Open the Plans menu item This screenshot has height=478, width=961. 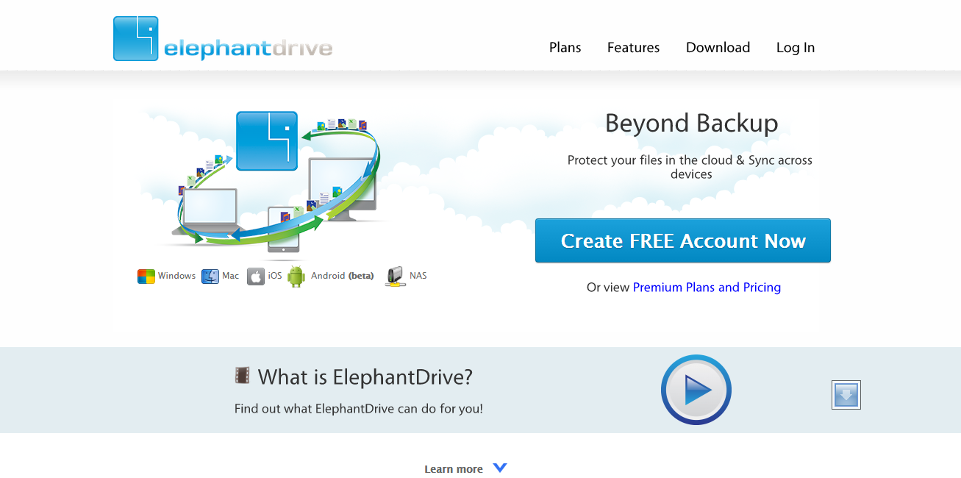pos(565,48)
